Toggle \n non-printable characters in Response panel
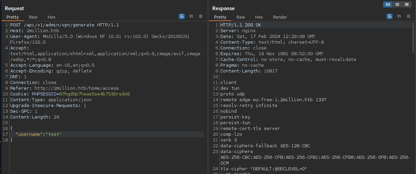 (399, 16)
